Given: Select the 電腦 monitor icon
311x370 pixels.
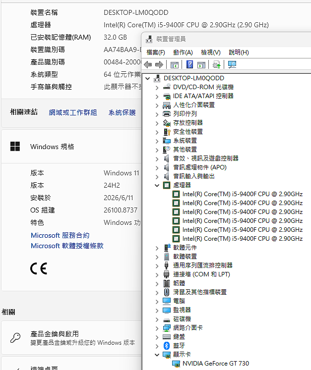Looking at the screenshot, I should [167, 301].
